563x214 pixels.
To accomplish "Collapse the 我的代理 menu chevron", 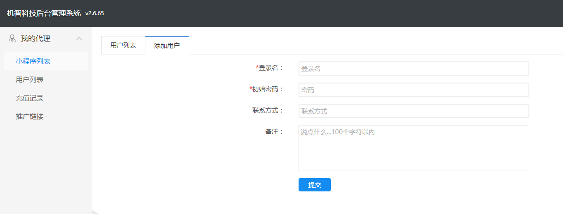I will (x=79, y=39).
